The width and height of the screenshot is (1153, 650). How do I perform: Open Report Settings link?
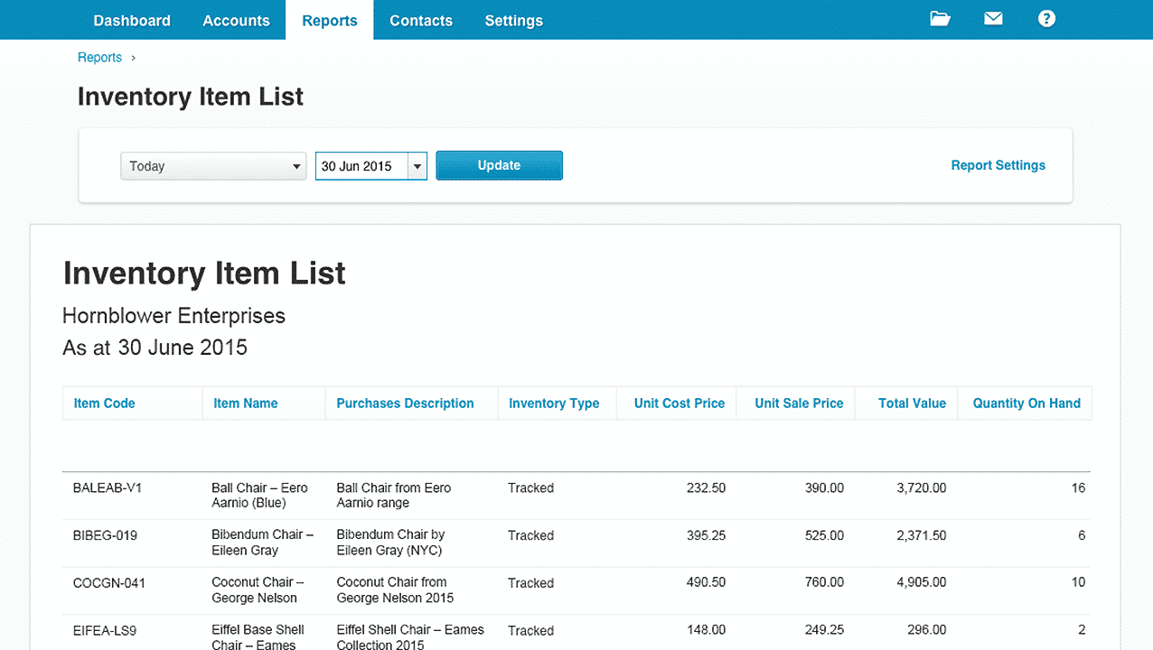(x=998, y=165)
